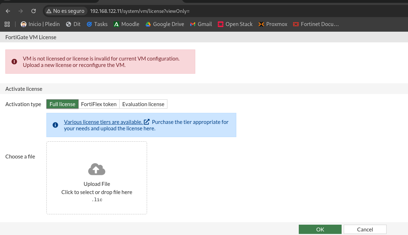Viewport: 408px width, 235px height.
Task: Click 'Click to select or drop file here' text
Action: tap(97, 192)
